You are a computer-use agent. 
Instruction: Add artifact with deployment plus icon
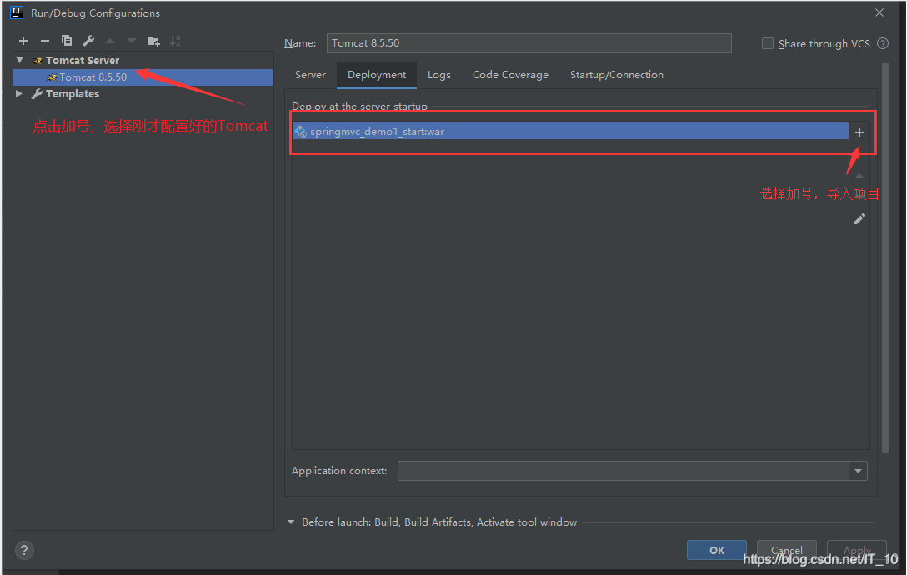coord(859,132)
